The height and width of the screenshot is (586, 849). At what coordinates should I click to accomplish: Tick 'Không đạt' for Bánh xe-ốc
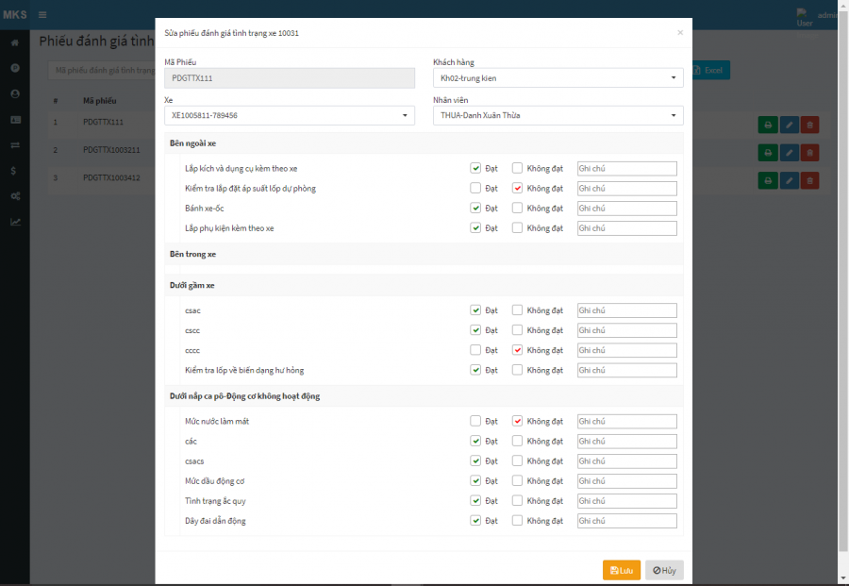pyautogui.click(x=517, y=209)
